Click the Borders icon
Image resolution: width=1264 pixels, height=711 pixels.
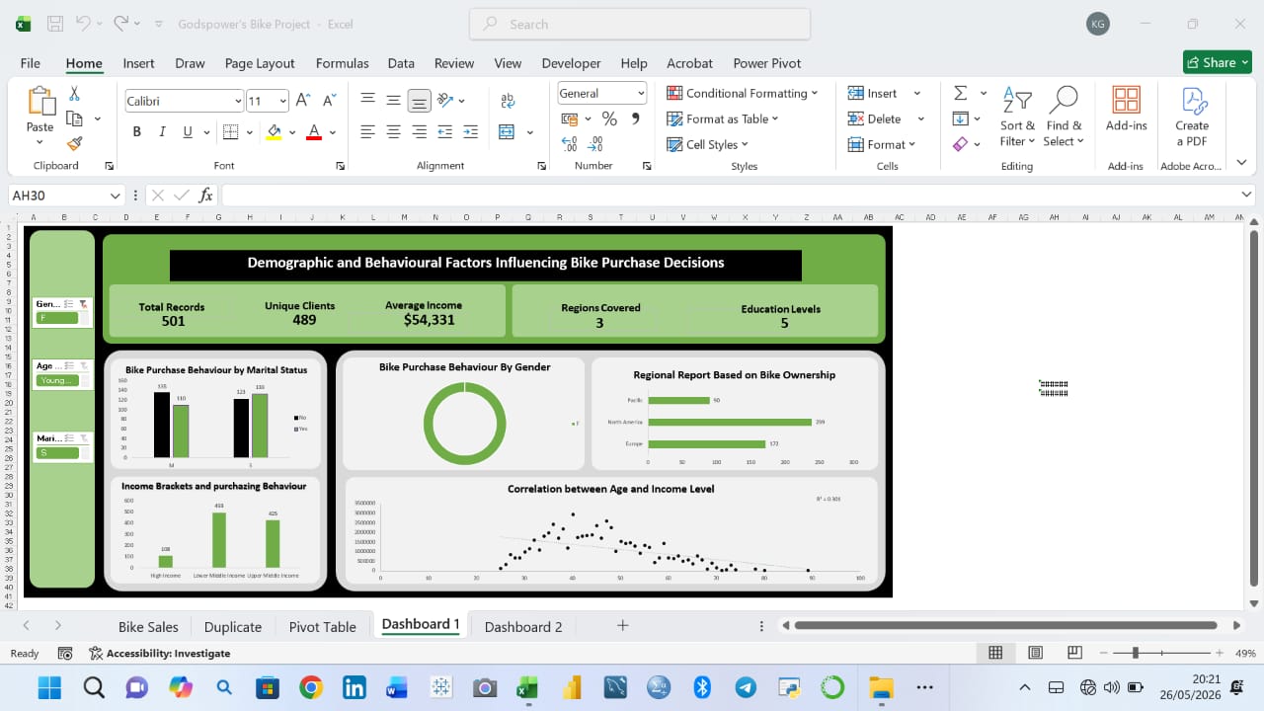click(x=230, y=132)
